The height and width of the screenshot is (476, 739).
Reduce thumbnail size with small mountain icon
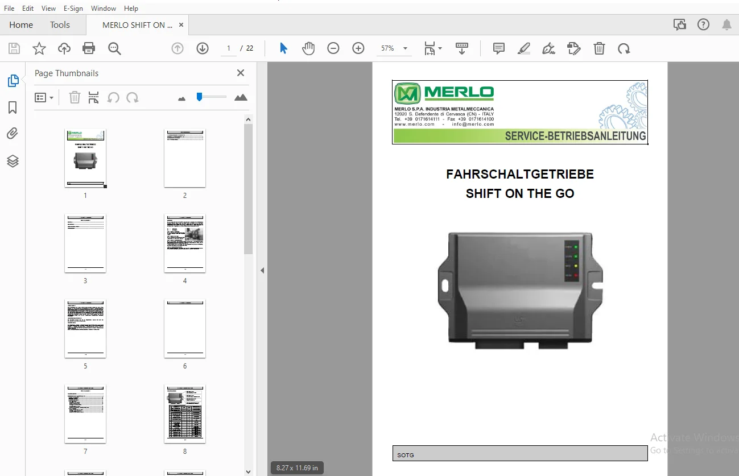pos(182,98)
